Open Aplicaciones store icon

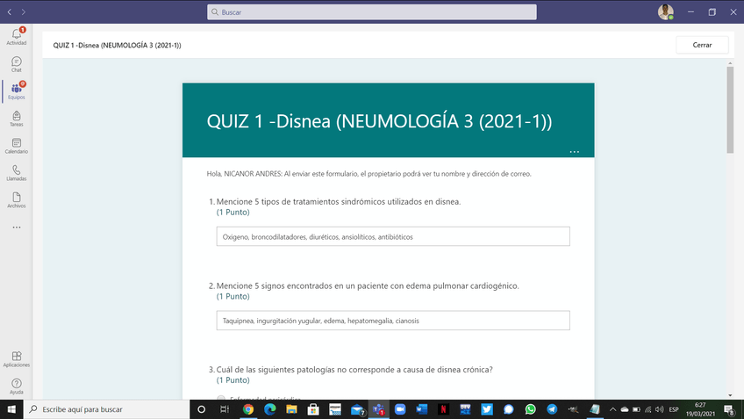click(x=16, y=359)
